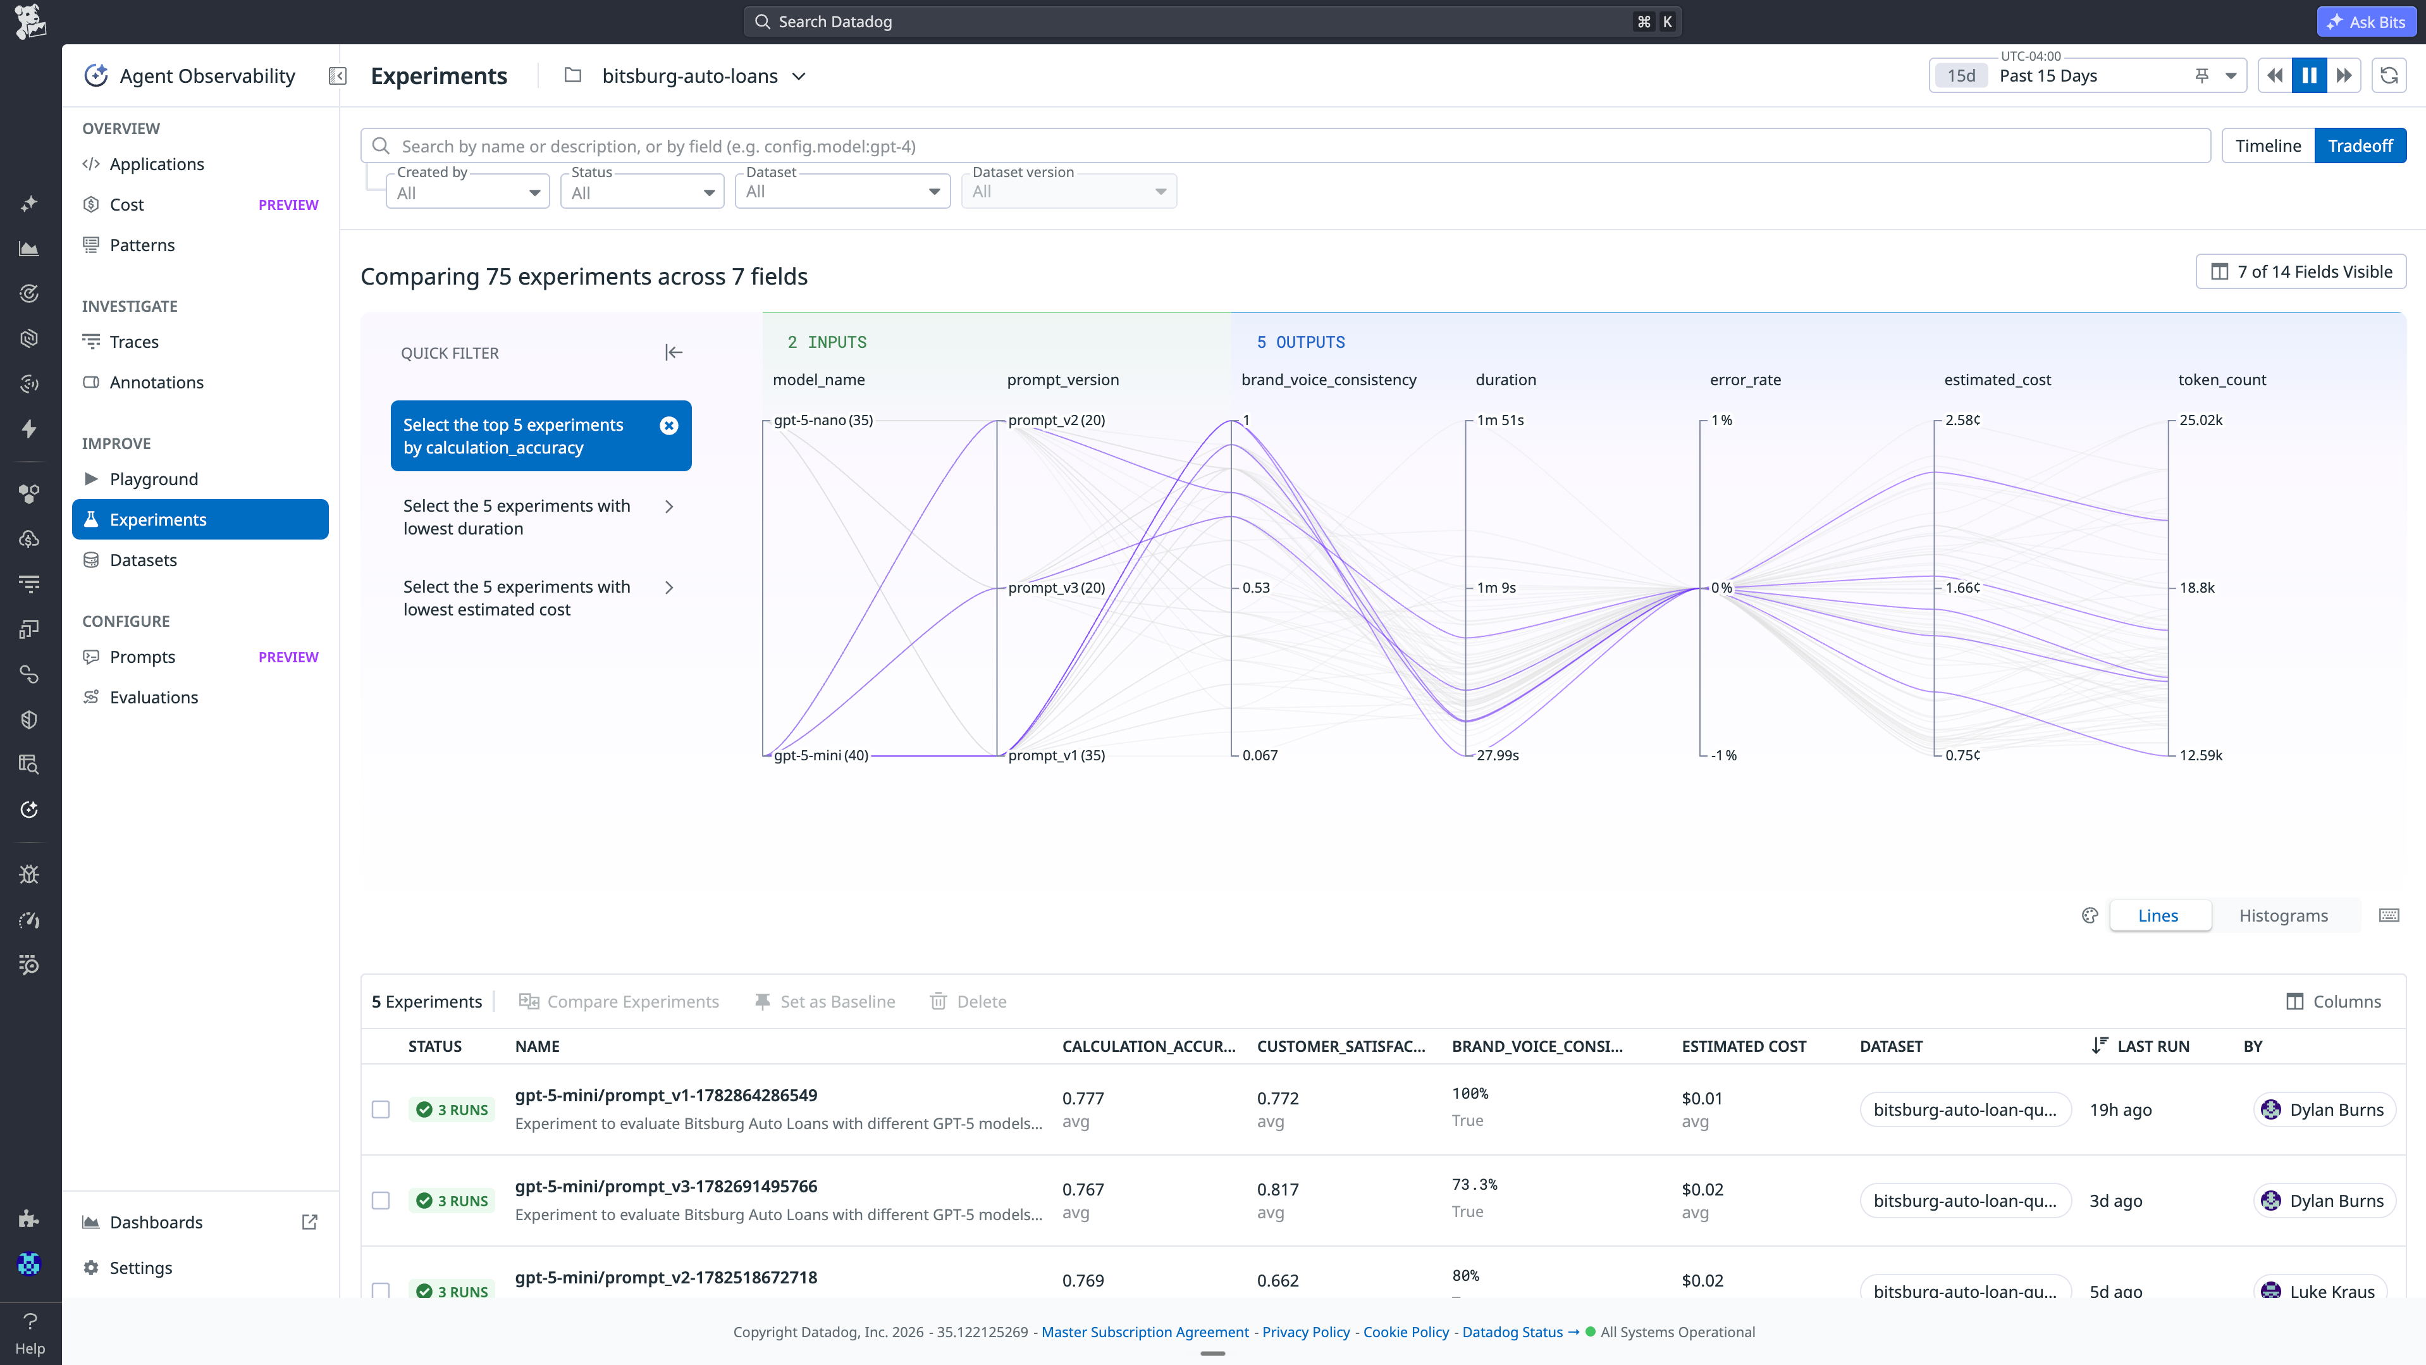2426x1365 pixels.
Task: Click the estimated_cost axis header
Action: click(x=1997, y=380)
